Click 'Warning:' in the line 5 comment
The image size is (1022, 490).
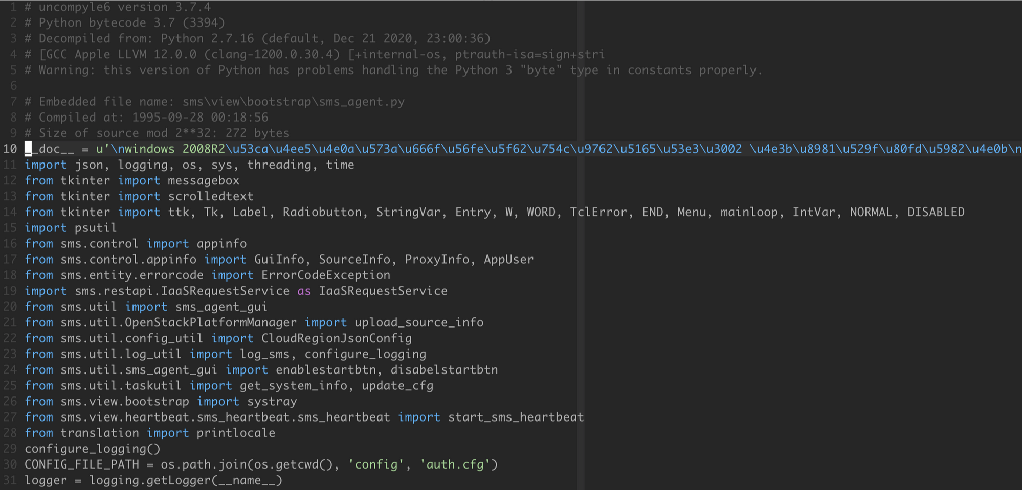pos(67,71)
